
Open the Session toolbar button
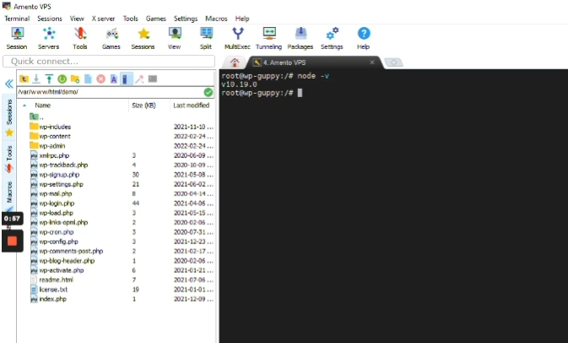17,38
